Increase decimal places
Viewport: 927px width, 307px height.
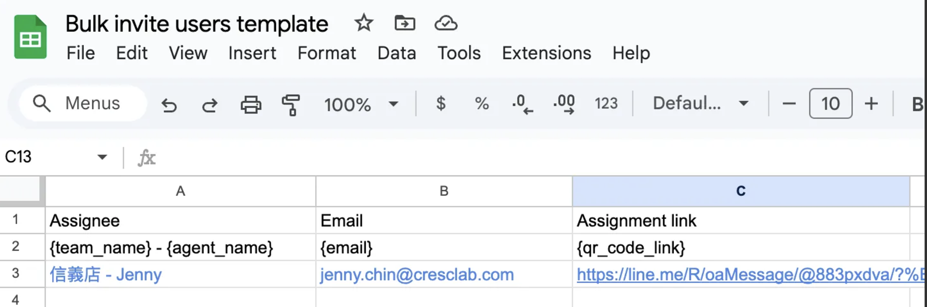click(x=564, y=104)
